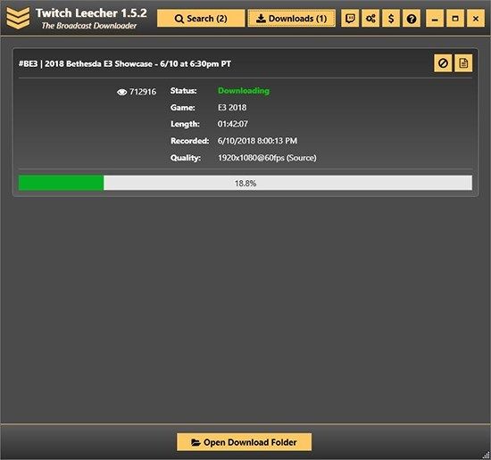
Task: Click the 18.8% progress percentage label
Action: pos(245,184)
